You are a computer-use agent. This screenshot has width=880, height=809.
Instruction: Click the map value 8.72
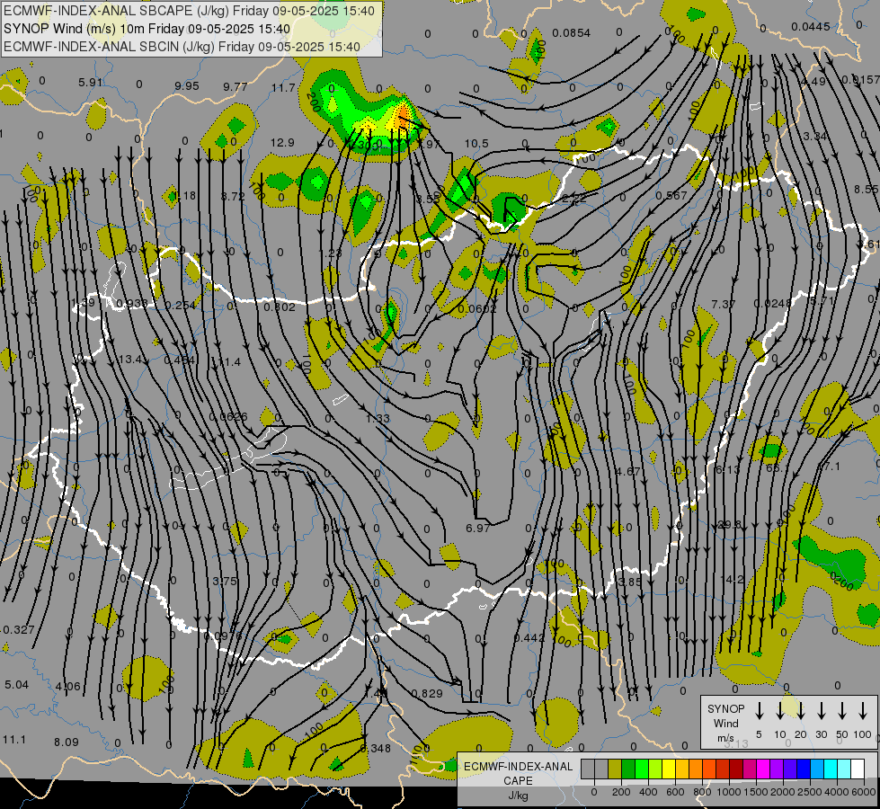(232, 197)
